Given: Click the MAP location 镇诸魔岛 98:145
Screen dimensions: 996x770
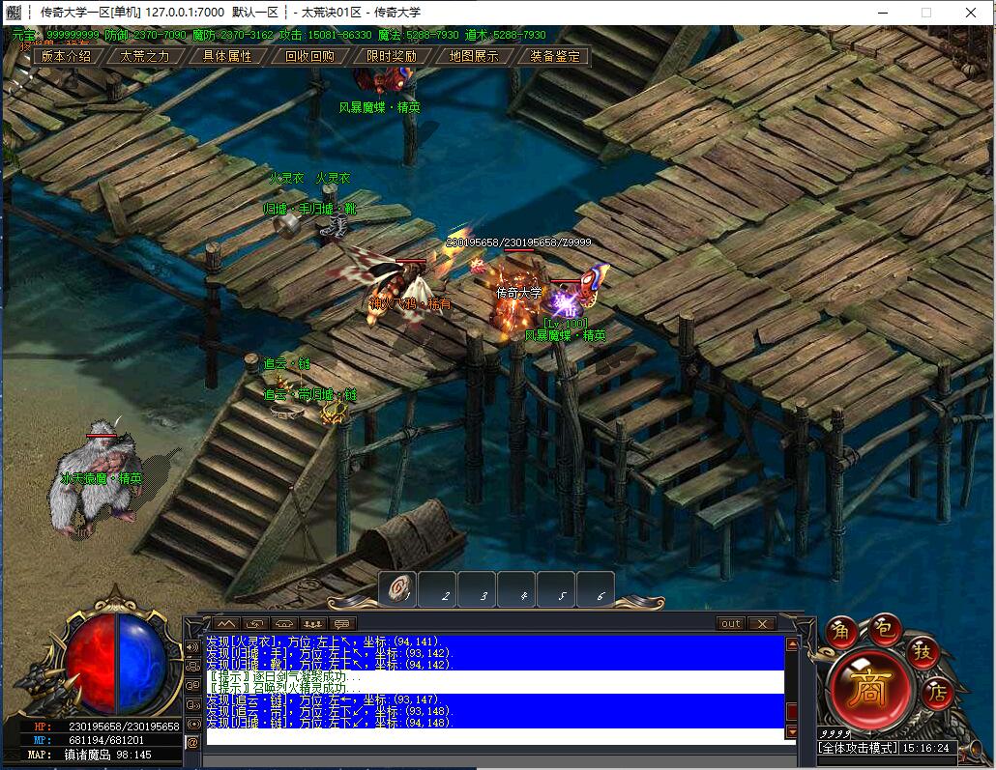Looking at the screenshot, I should 107,755.
